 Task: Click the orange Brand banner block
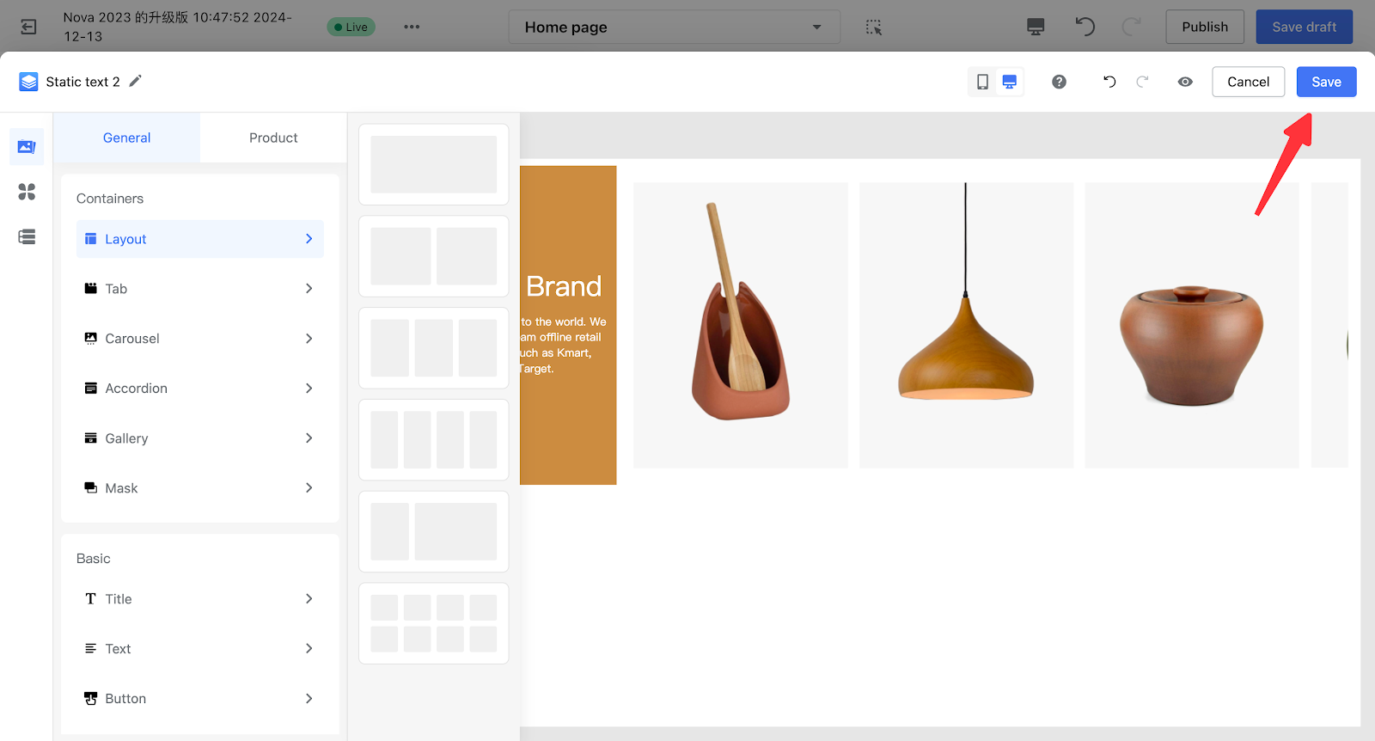[568, 325]
